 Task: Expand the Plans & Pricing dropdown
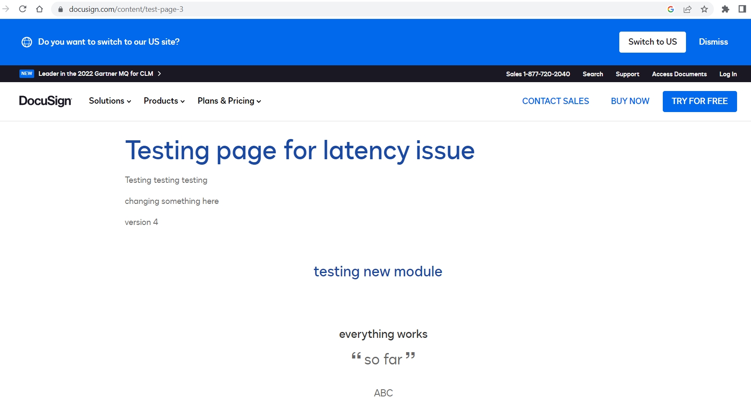(x=229, y=101)
